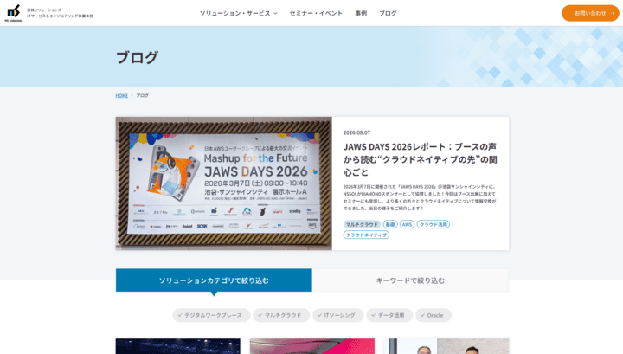Open the dark blue article thumbnail
623x354 pixels.
tap(178, 346)
